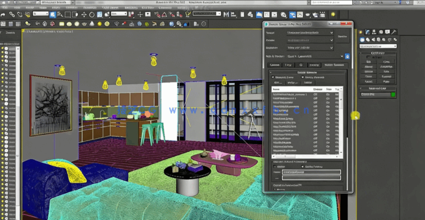Toggle Percent Snap in main toolbar
Viewport: 425px width, 220px height.
[172, 14]
